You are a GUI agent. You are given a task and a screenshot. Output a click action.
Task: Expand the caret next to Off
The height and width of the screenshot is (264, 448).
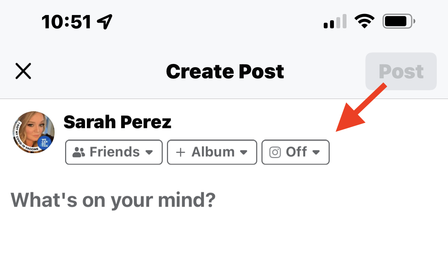coord(316,152)
